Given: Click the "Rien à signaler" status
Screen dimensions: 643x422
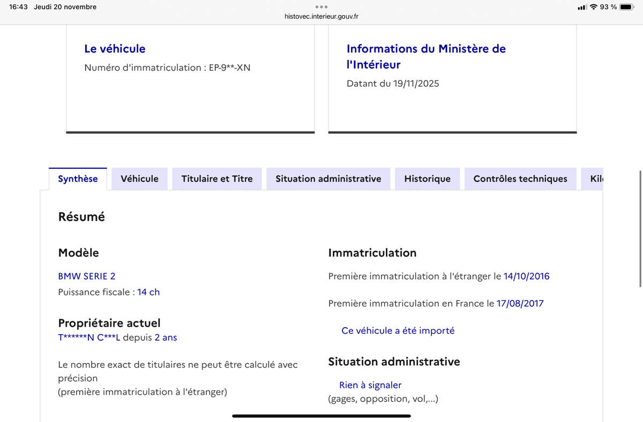Looking at the screenshot, I should 370,385.
